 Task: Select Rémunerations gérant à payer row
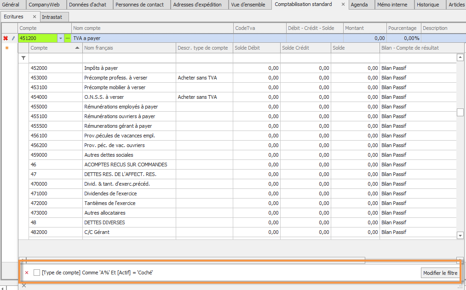click(x=242, y=126)
